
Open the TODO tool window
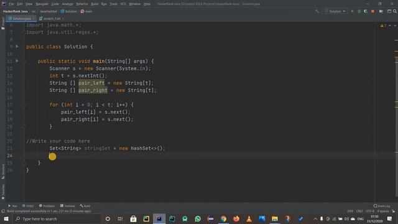pos(27,206)
